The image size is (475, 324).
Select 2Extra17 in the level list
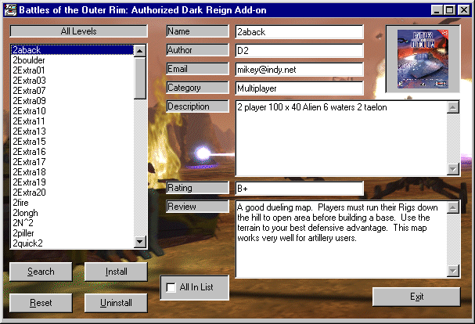(x=73, y=162)
